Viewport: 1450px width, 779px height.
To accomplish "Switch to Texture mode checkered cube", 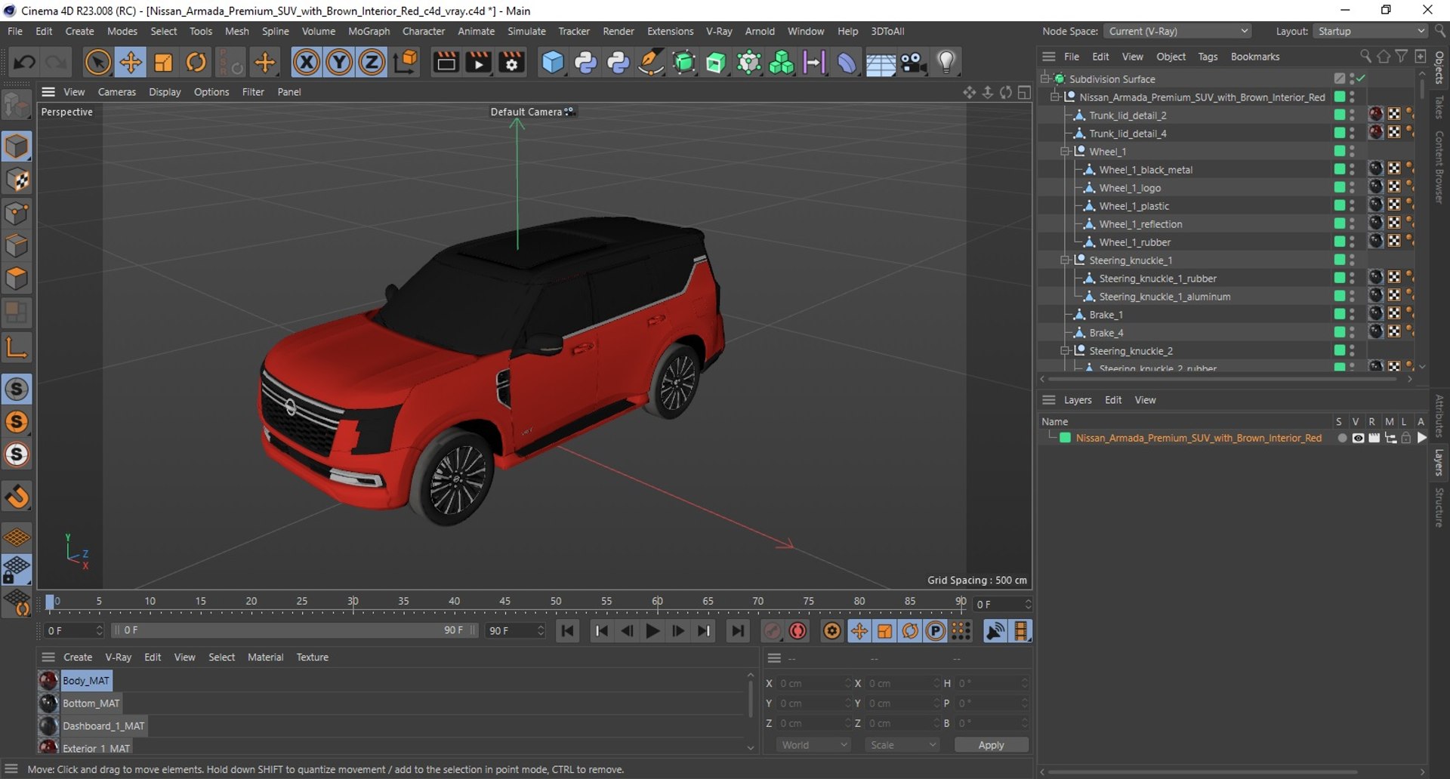I will pos(17,180).
